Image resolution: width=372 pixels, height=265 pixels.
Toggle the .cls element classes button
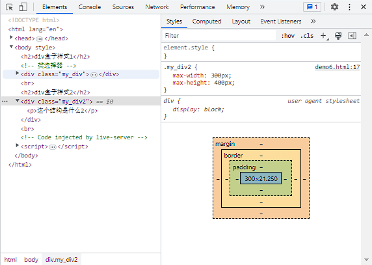coord(307,36)
